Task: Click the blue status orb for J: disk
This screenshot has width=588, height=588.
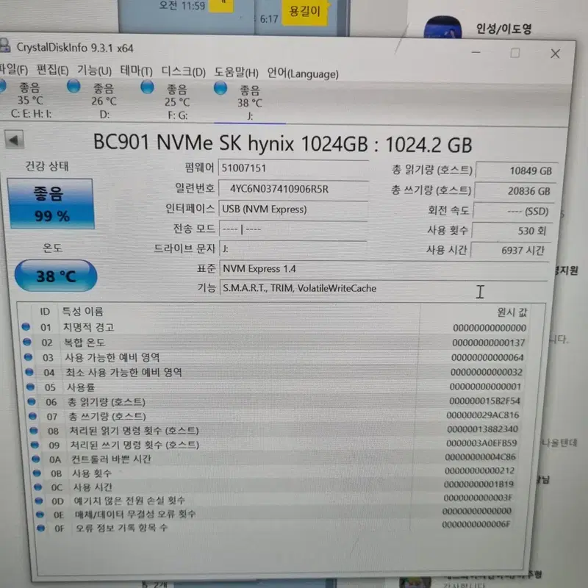Action: 220,88
